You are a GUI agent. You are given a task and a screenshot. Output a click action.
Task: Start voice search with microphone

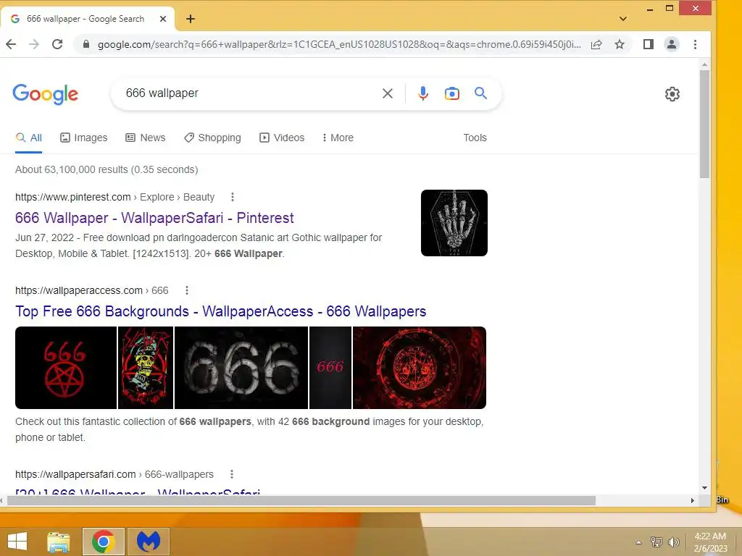click(x=423, y=93)
